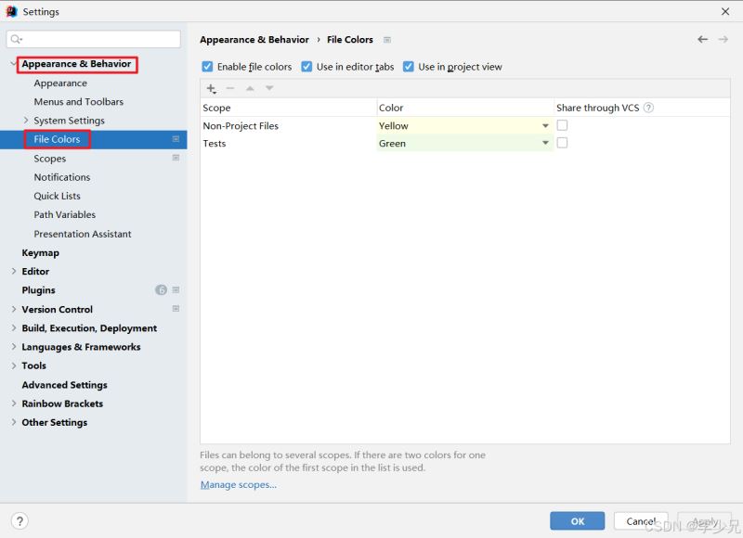Image resolution: width=743 pixels, height=538 pixels.
Task: Click project-level icon next to File Colors breadcrumb
Action: 387,40
